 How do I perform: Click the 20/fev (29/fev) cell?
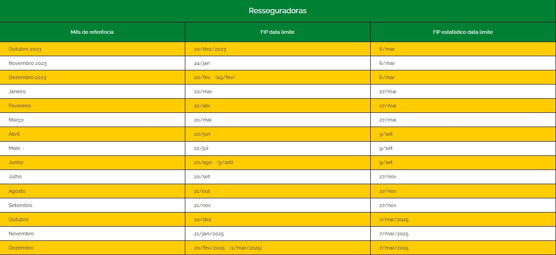278,77
